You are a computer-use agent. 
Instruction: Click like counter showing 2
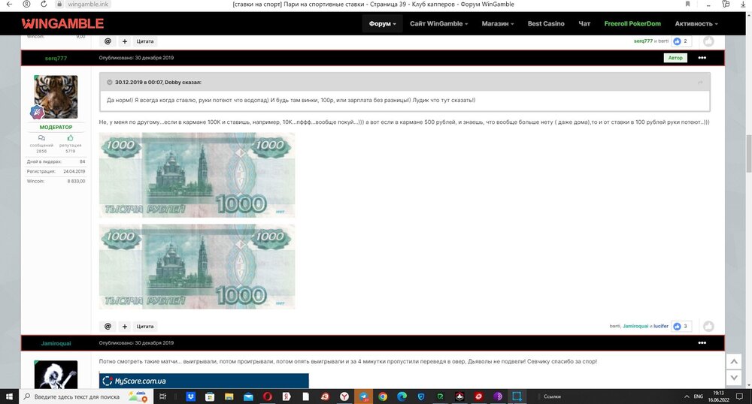[681, 41]
